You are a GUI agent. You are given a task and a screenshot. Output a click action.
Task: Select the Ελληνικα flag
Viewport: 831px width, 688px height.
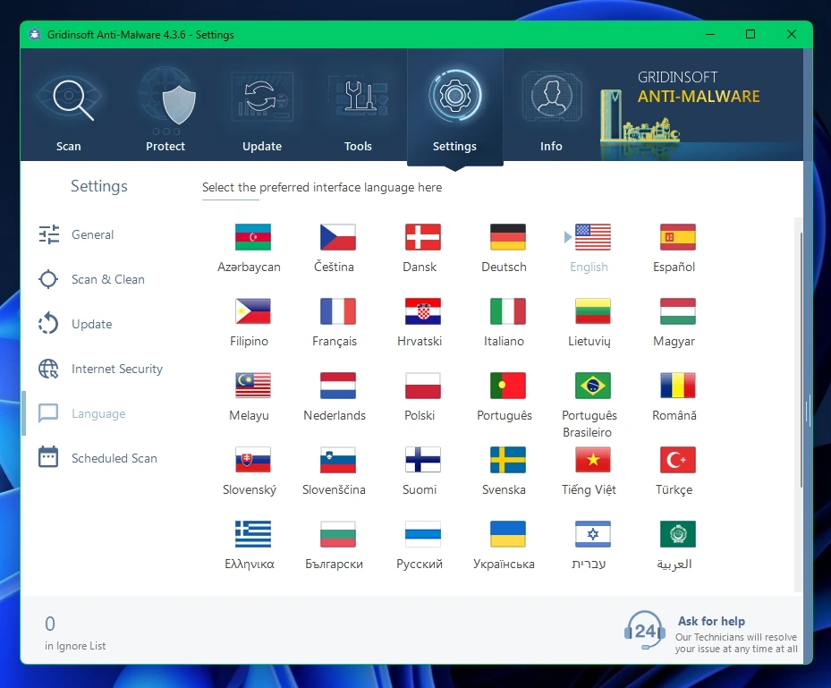pos(253,534)
